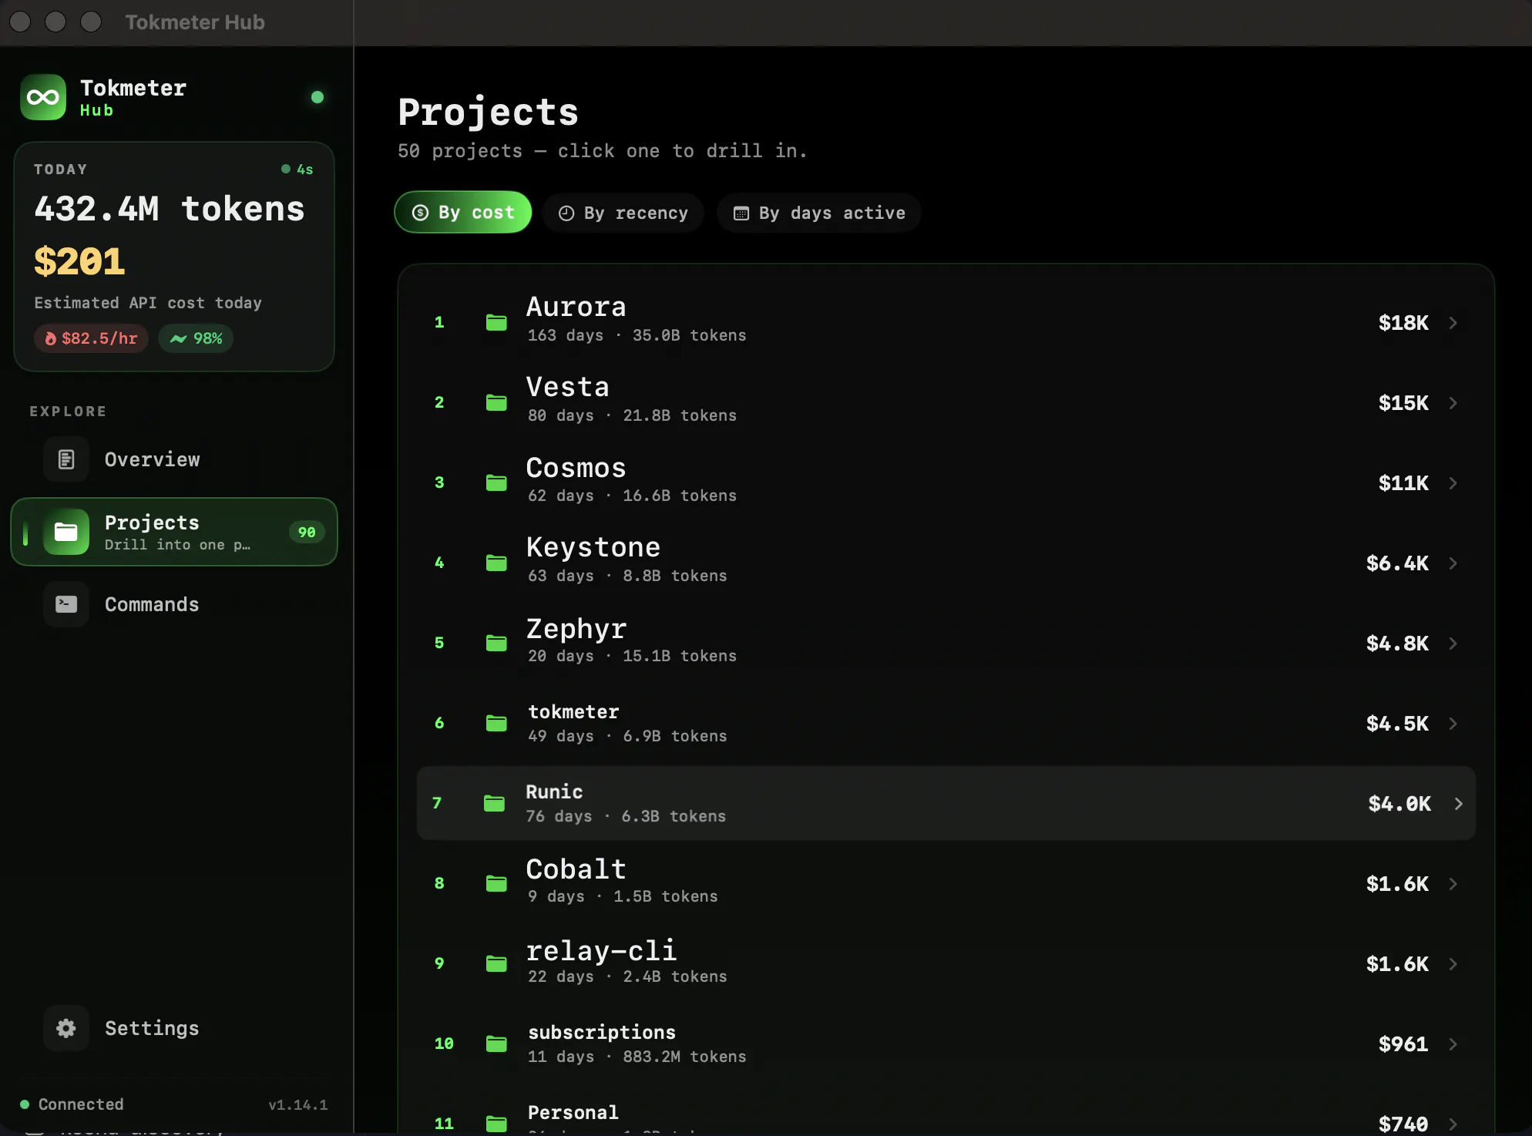Expand subscriptions row chevron
1532x1136 pixels.
coord(1453,1044)
